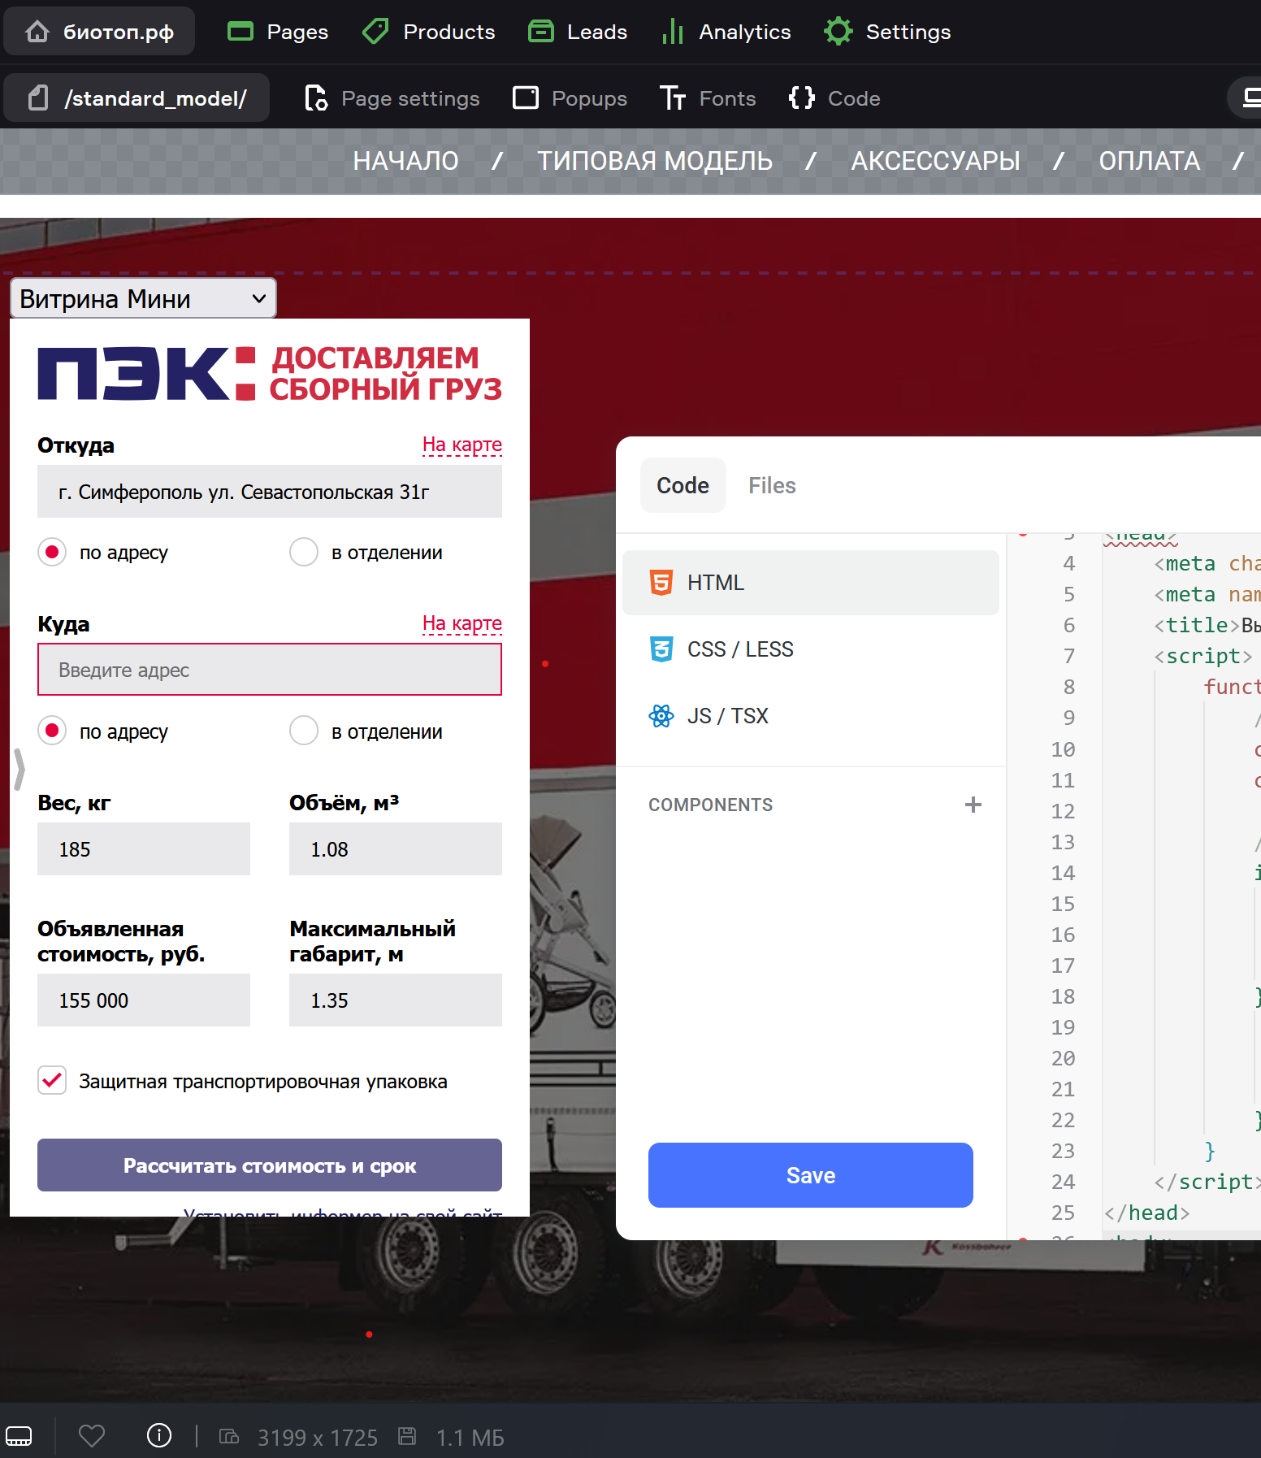Select 'по адресу' radio under Откуда
Viewport: 1261px width, 1458px height.
[x=52, y=553]
